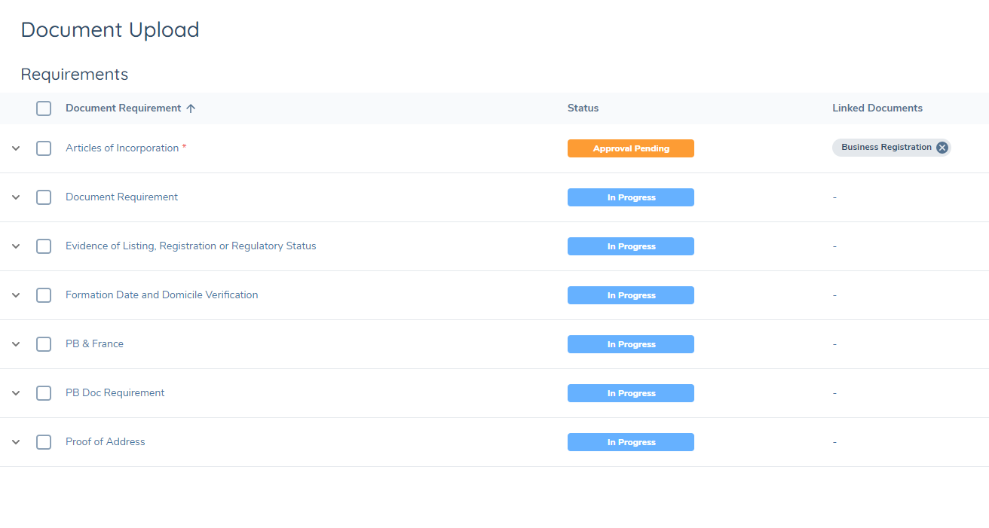Open the Articles of Incorporation requirement
Screen dimensions: 989x528
coord(122,148)
